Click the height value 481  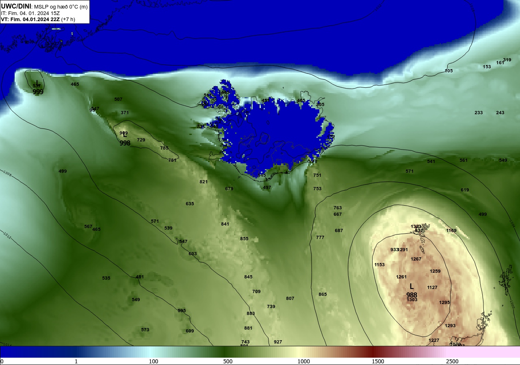(140, 277)
